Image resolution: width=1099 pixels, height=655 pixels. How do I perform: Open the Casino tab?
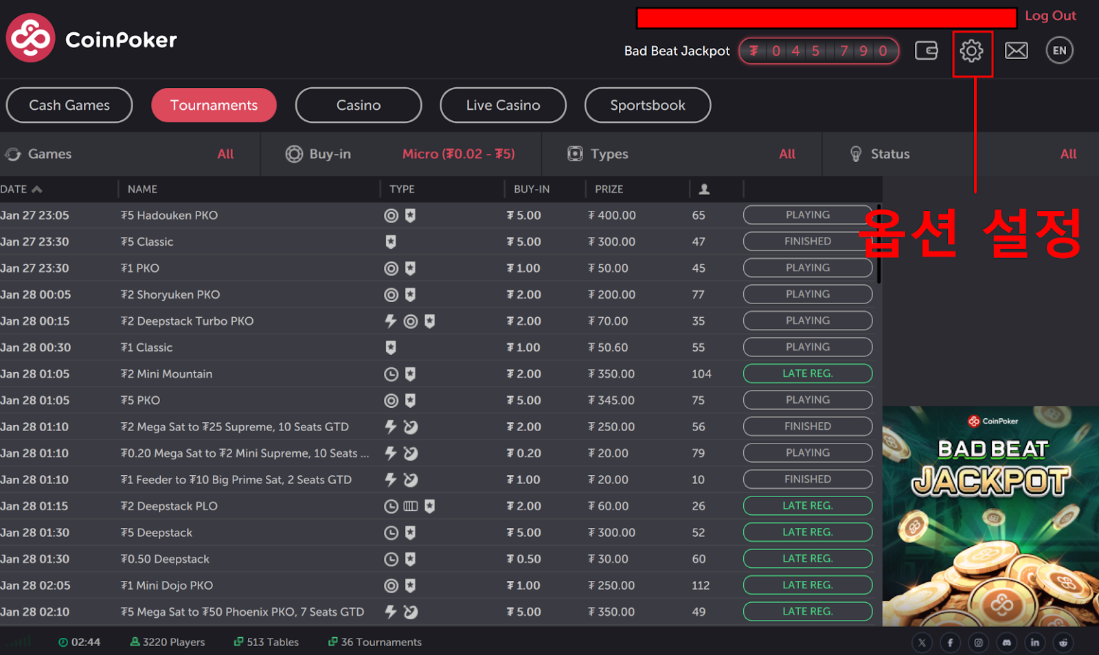pos(359,105)
